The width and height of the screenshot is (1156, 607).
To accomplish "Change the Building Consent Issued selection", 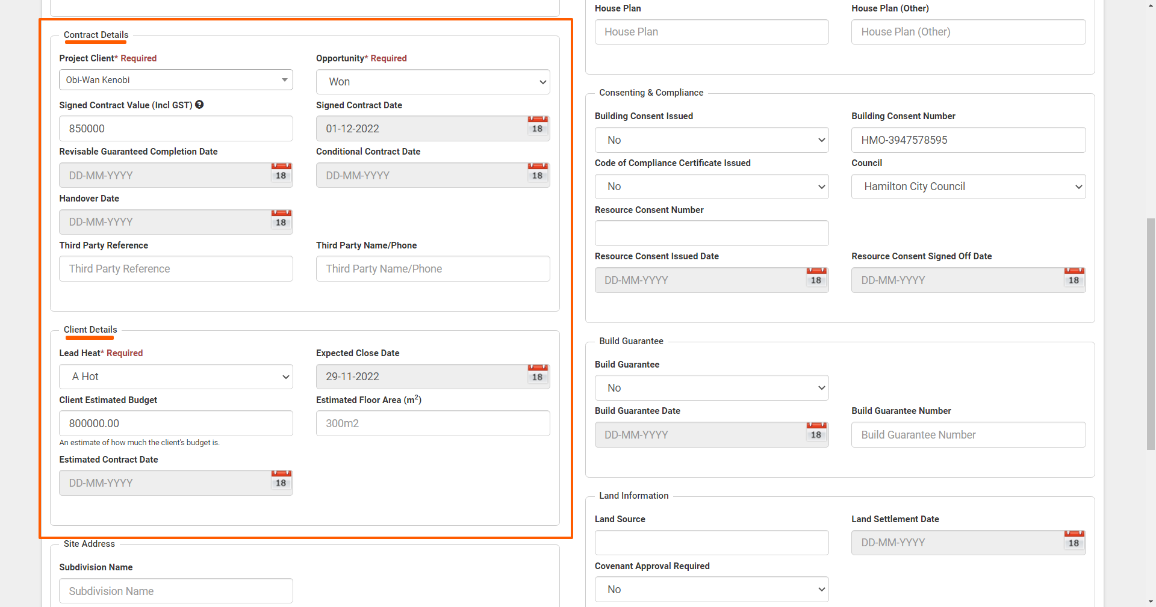I will [x=711, y=140].
